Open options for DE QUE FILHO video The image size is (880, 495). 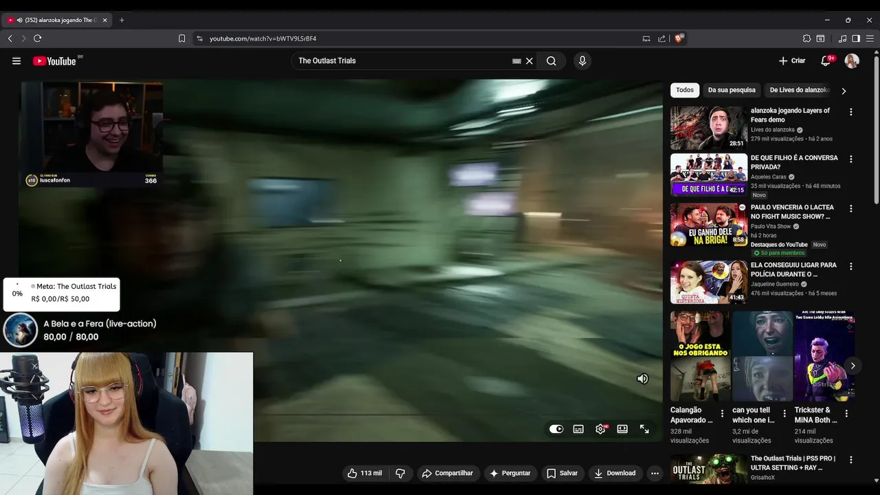point(851,159)
